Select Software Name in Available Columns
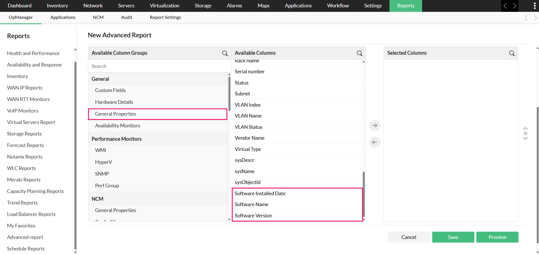 252,204
